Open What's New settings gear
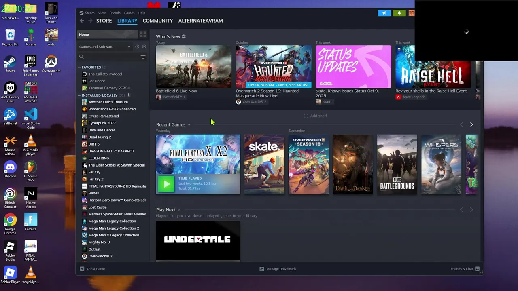518x291 pixels. coord(184,36)
